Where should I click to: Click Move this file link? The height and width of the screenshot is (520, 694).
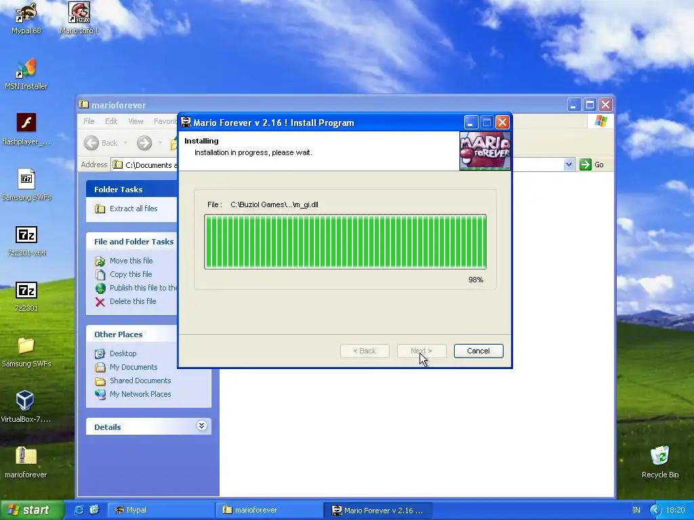131,261
